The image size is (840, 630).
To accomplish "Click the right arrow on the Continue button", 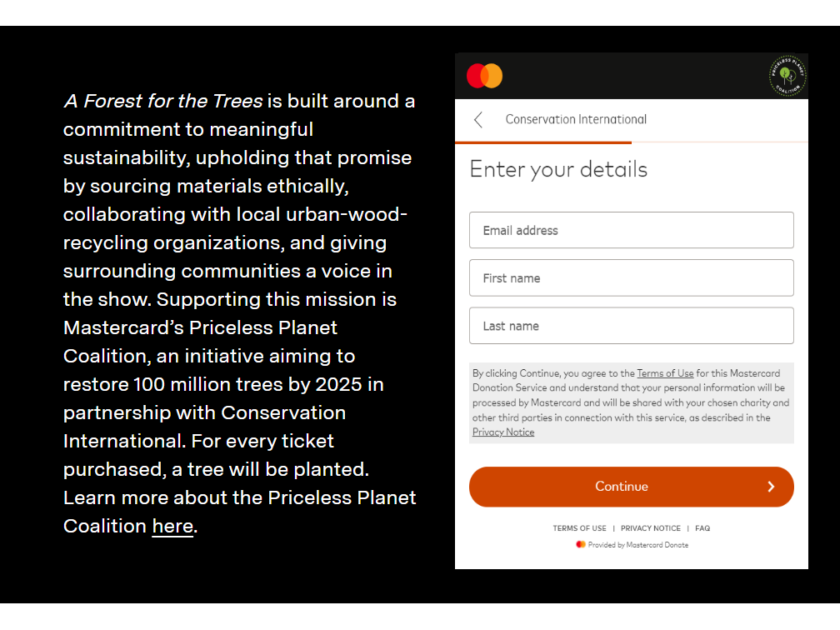I will [x=771, y=487].
